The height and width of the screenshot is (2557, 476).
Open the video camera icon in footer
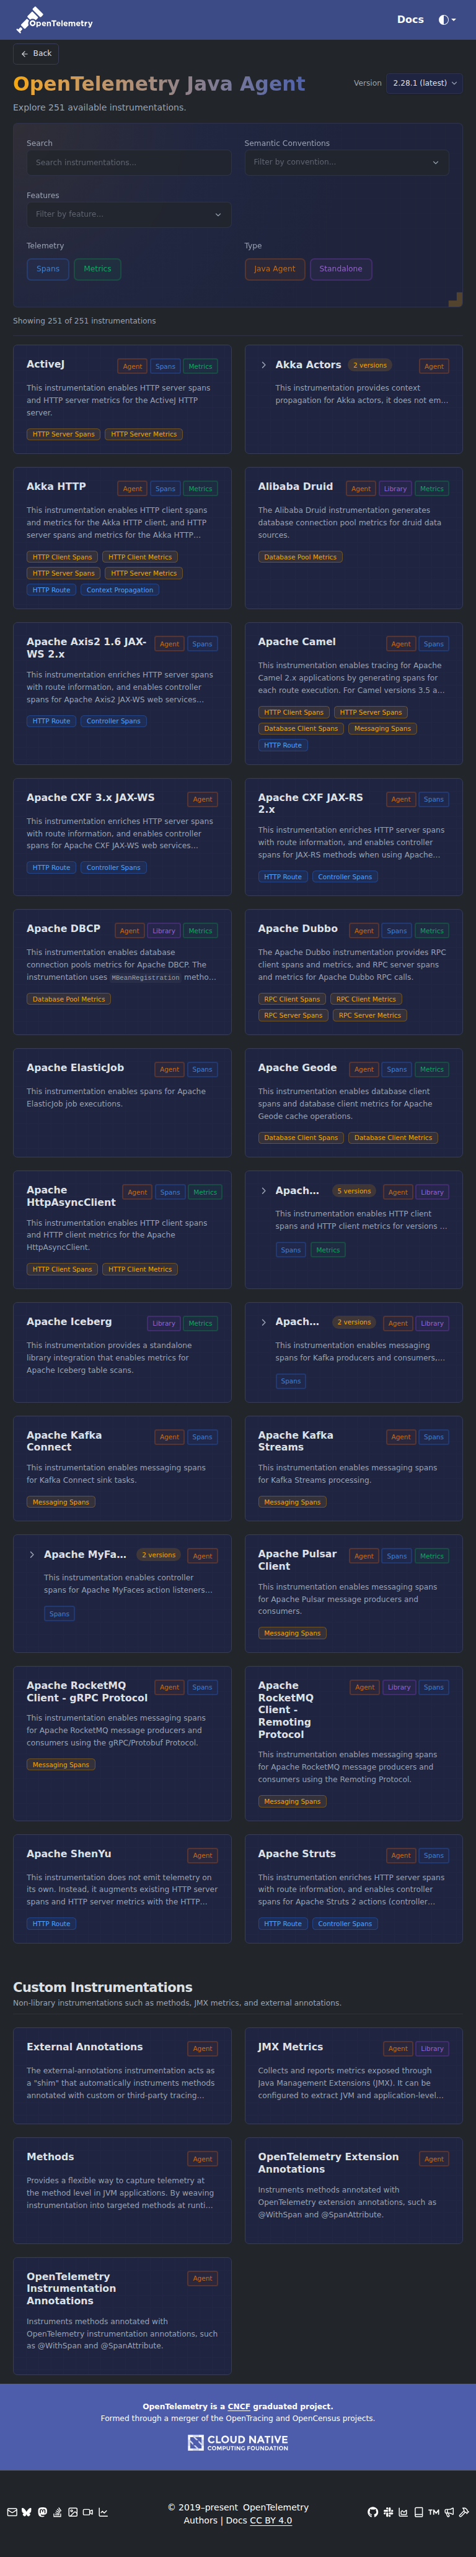click(87, 2512)
